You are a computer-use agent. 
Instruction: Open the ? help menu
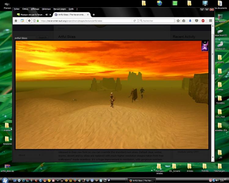77,9
